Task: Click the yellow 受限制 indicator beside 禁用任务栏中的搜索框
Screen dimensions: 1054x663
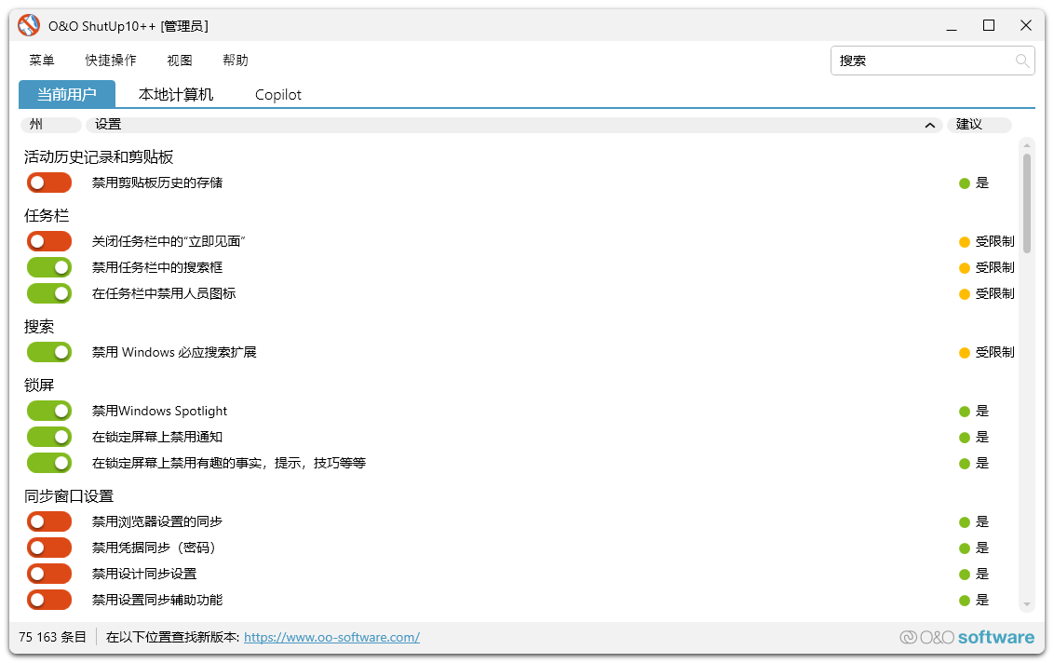Action: point(986,267)
